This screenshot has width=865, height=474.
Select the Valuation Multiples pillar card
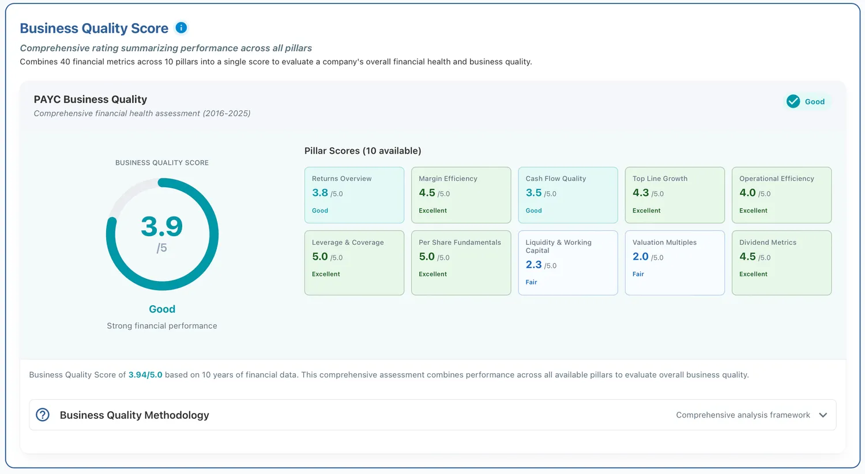point(675,263)
